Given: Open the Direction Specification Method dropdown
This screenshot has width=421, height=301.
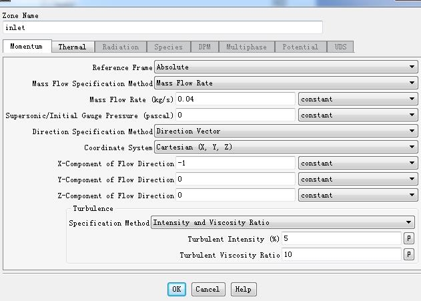Looking at the screenshot, I should coord(285,131).
